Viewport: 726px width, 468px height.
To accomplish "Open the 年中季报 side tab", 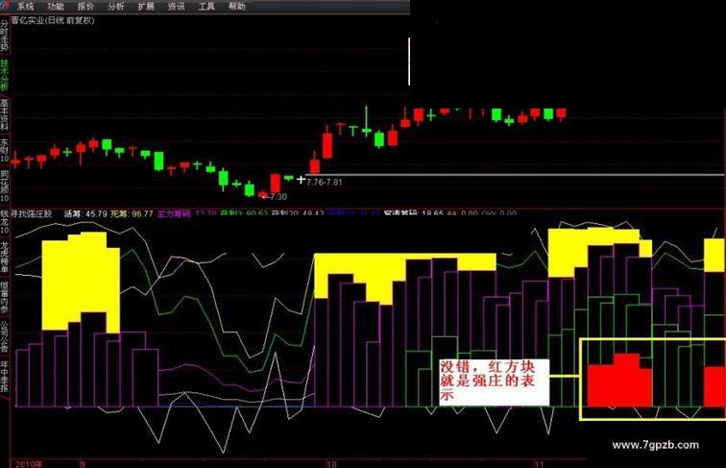I will 4,376.
